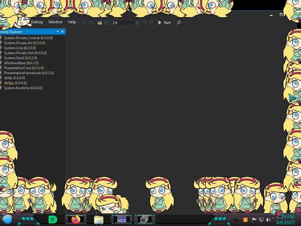Click the Undo icon
301x226 pixels.
tap(145, 23)
